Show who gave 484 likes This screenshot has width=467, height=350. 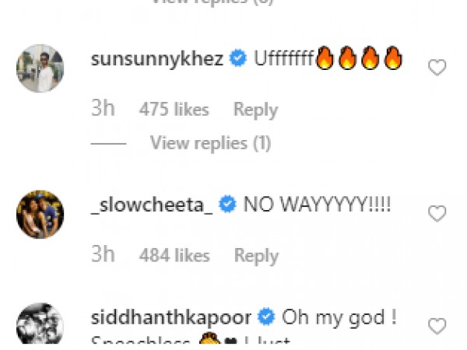click(174, 255)
